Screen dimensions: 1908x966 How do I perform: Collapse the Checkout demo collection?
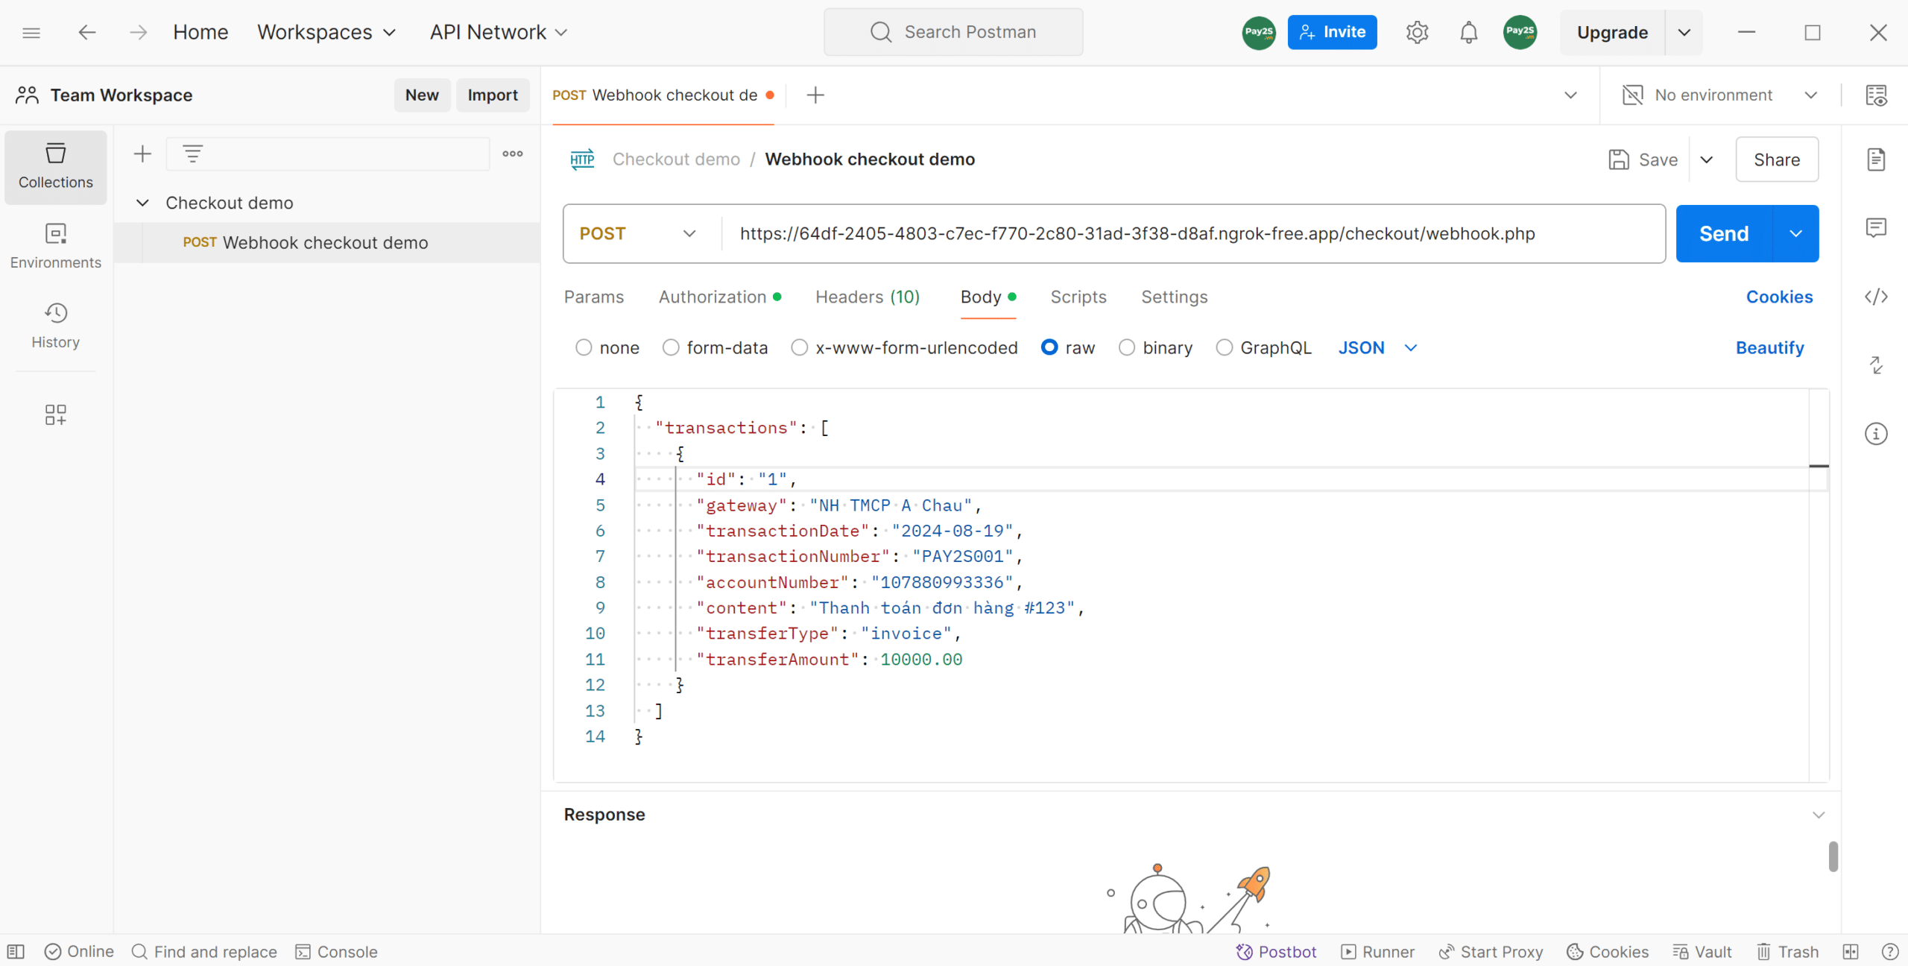(142, 203)
